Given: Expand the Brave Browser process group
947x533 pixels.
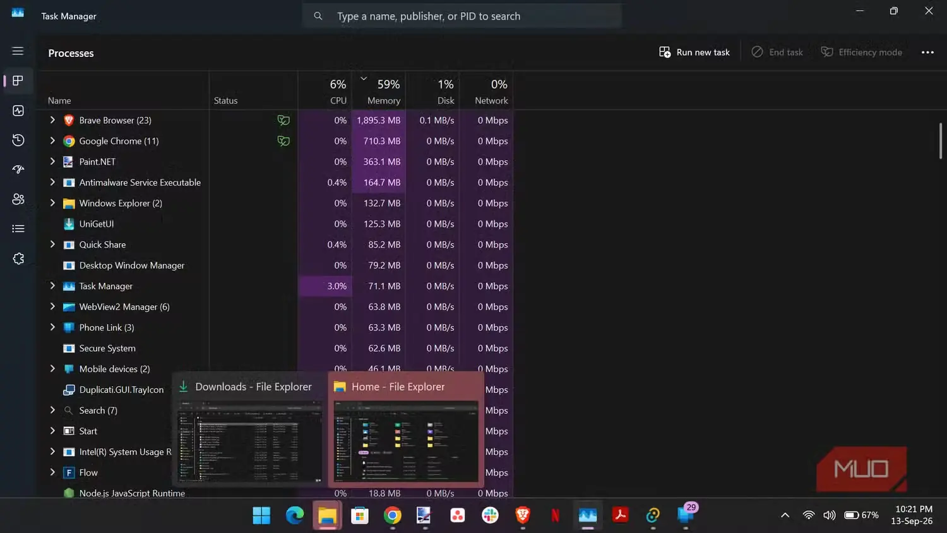Looking at the screenshot, I should click(x=52, y=120).
